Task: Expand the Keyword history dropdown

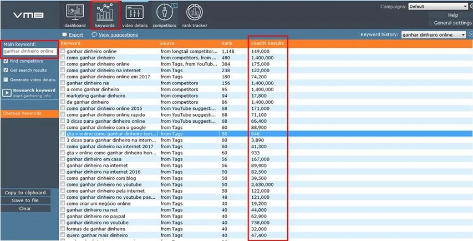Action: click(433, 35)
